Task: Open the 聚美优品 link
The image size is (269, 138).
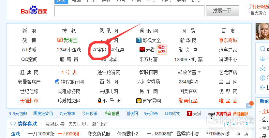Action: click(x=188, y=101)
